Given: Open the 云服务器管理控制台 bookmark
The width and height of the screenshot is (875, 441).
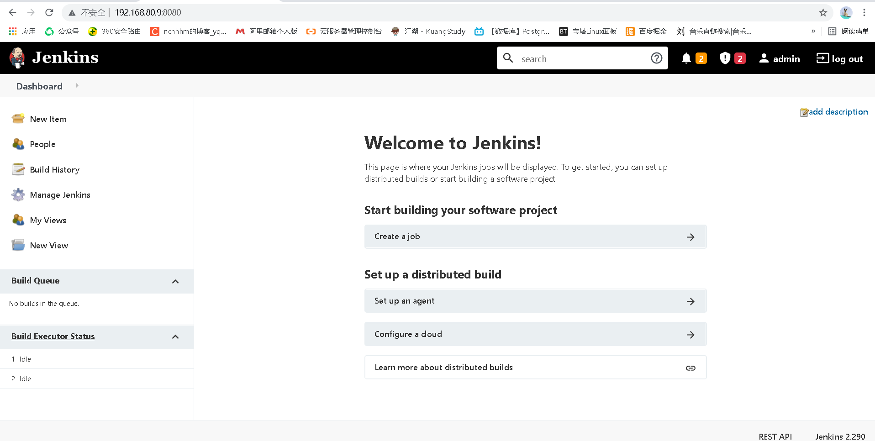Looking at the screenshot, I should (344, 31).
